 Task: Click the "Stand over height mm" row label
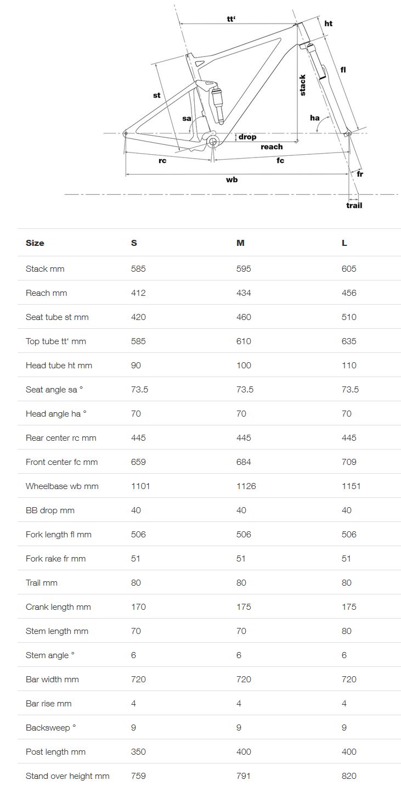tap(67, 776)
